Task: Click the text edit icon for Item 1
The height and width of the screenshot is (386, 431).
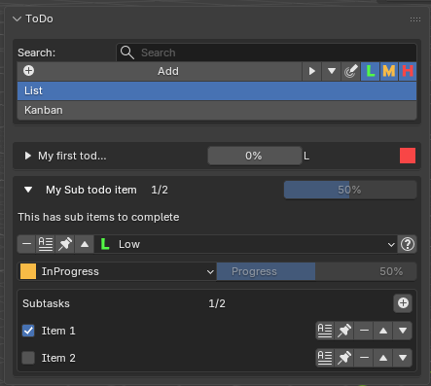Action: point(325,331)
